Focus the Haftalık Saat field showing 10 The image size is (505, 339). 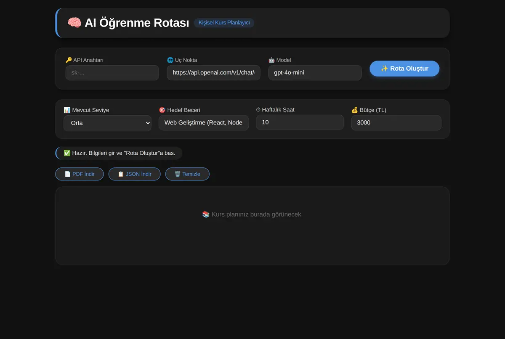(x=300, y=122)
